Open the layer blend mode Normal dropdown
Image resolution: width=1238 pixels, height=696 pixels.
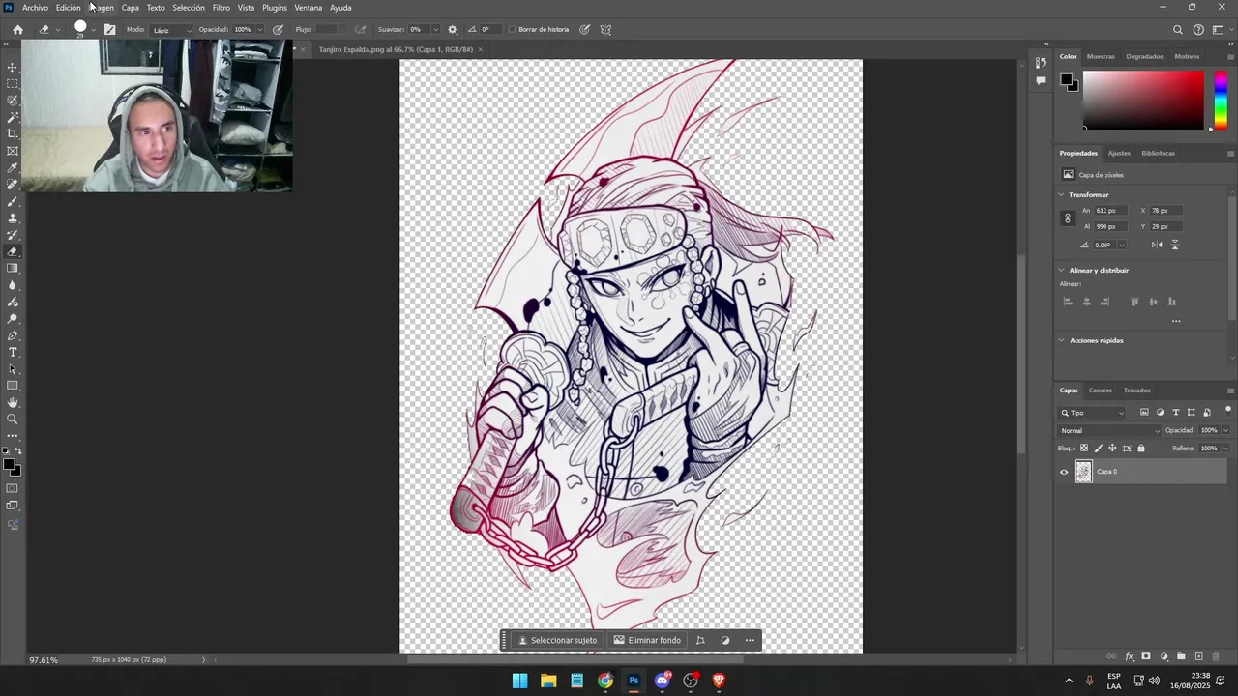(1109, 430)
